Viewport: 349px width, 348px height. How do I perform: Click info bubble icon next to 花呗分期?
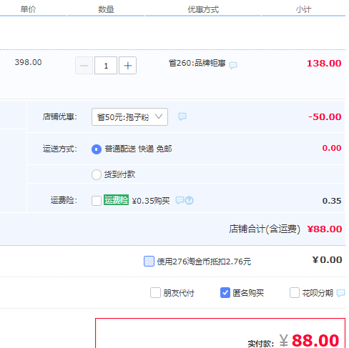(340, 293)
